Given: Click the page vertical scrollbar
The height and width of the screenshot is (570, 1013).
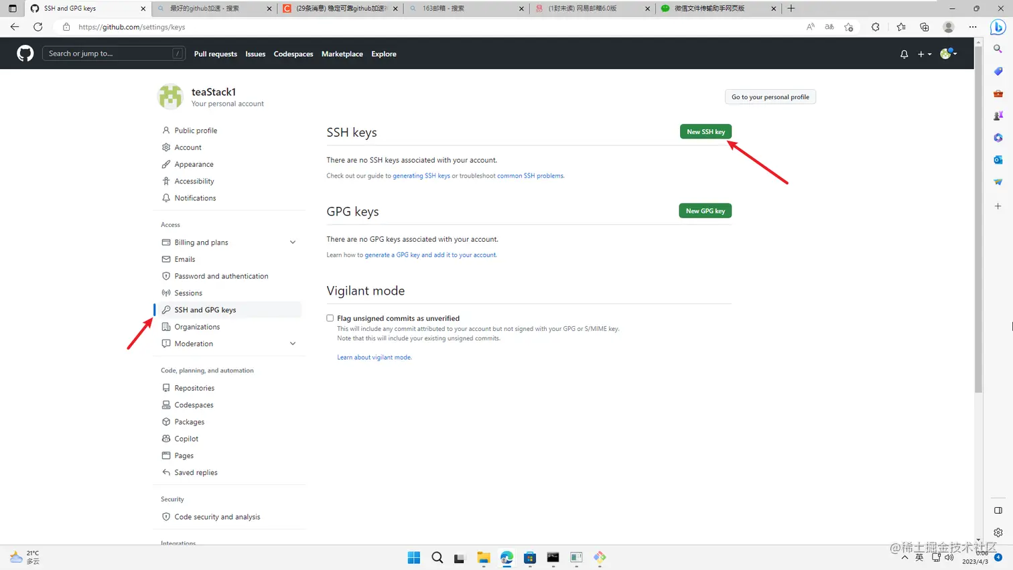Looking at the screenshot, I should coord(978,221).
